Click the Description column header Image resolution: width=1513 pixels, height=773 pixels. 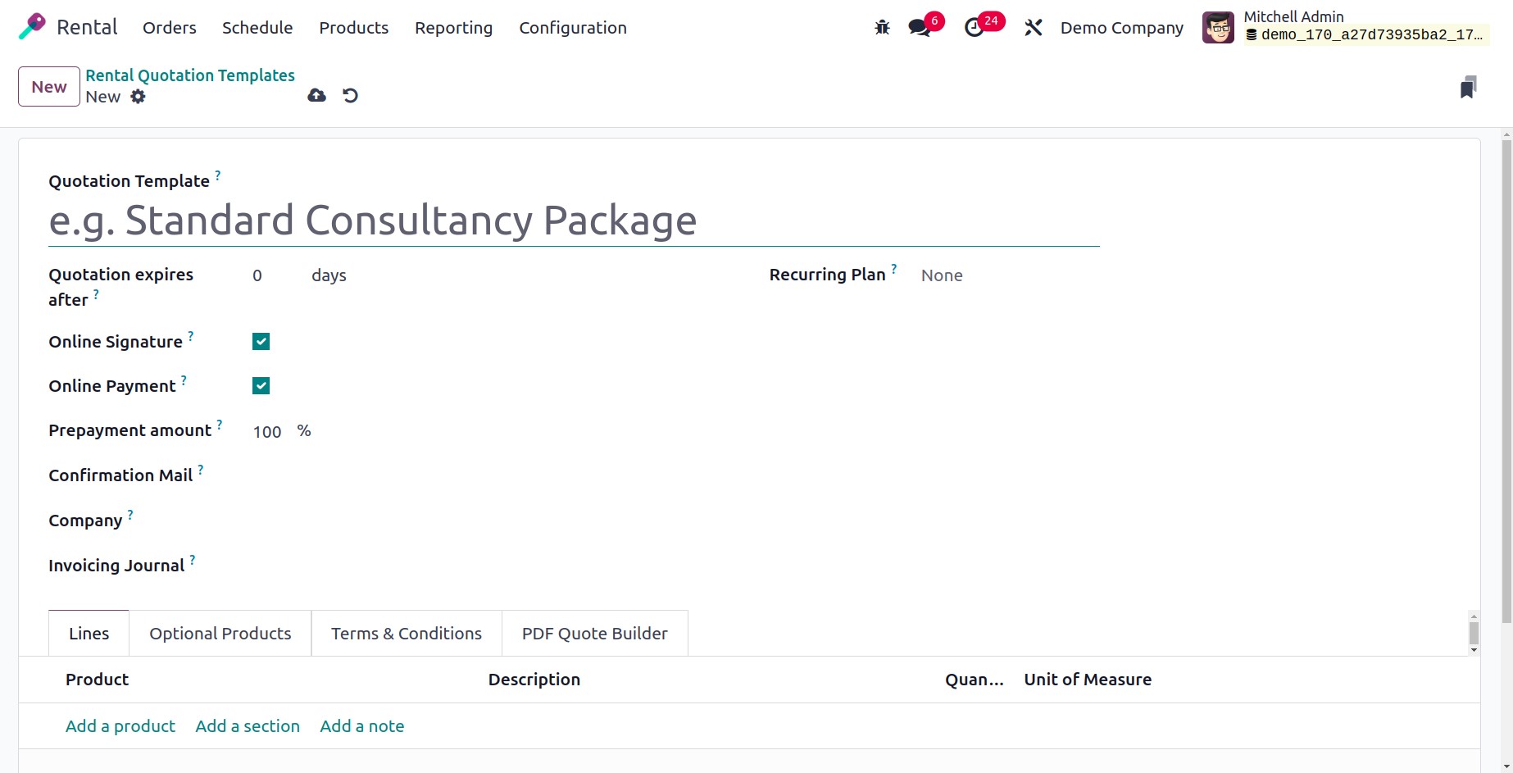(x=534, y=680)
